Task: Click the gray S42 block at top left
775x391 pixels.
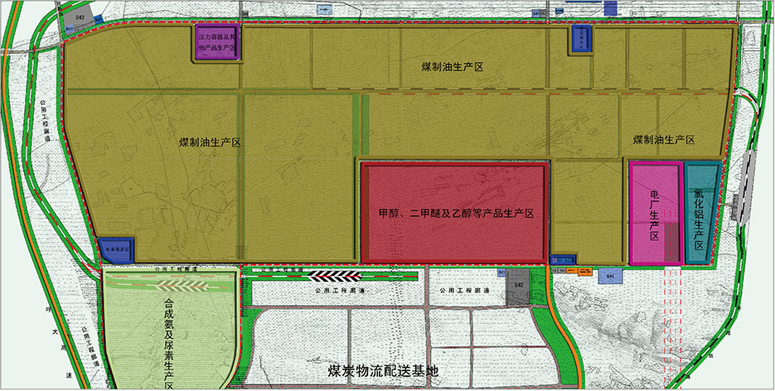Action: (80, 17)
